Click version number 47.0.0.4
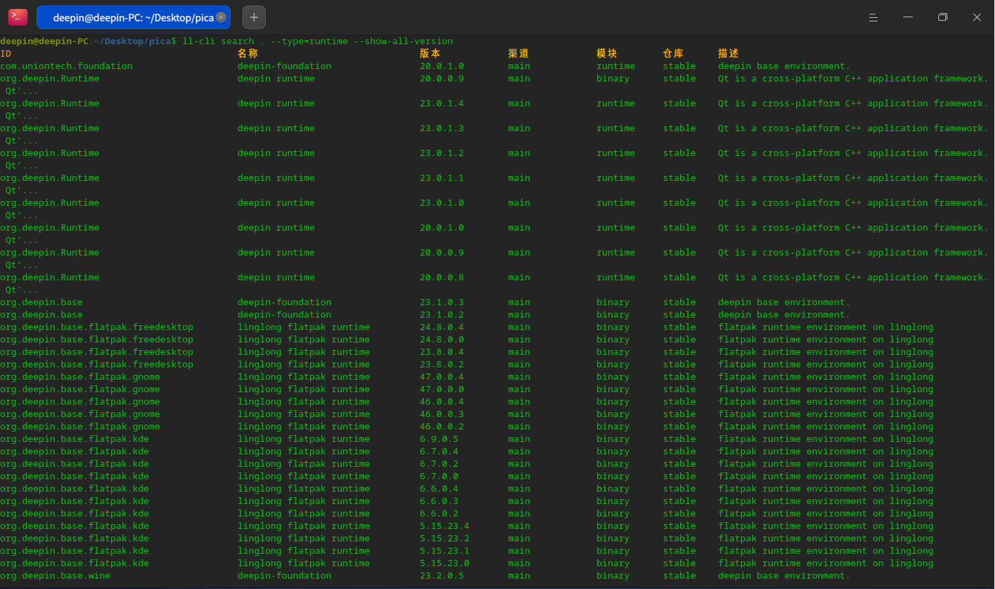This screenshot has height=589, width=995. pyautogui.click(x=442, y=377)
